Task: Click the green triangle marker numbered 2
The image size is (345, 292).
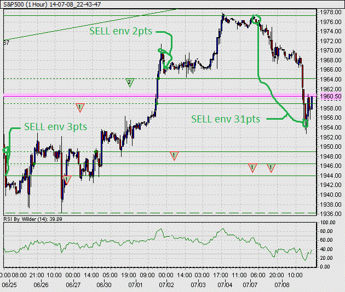Action: tap(130, 83)
